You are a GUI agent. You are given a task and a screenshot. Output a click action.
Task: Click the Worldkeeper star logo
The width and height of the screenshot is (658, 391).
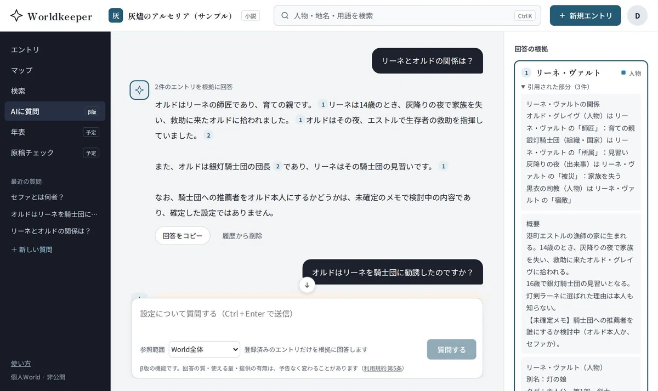coord(16,16)
